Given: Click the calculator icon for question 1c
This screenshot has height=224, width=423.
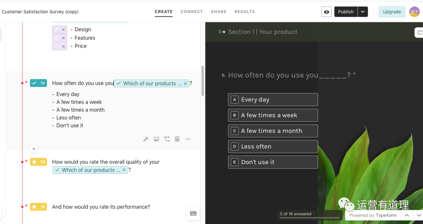Looking at the screenshot, I should pos(177,139).
